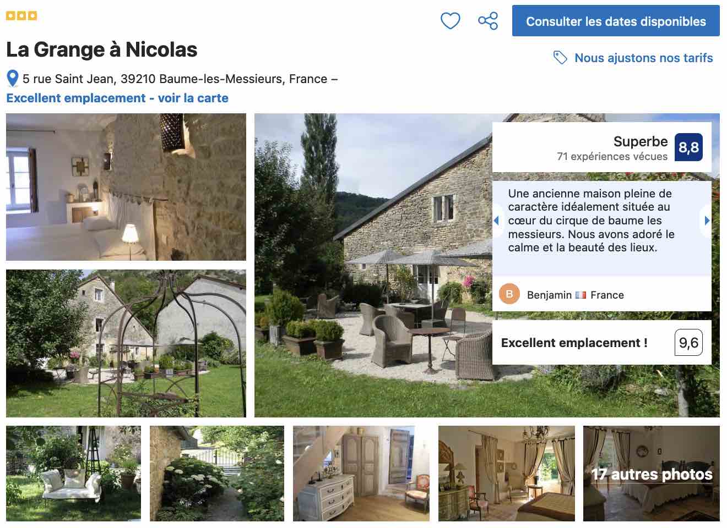View the 17 autres photos thumbnail
727x528 pixels.
pyautogui.click(x=652, y=474)
